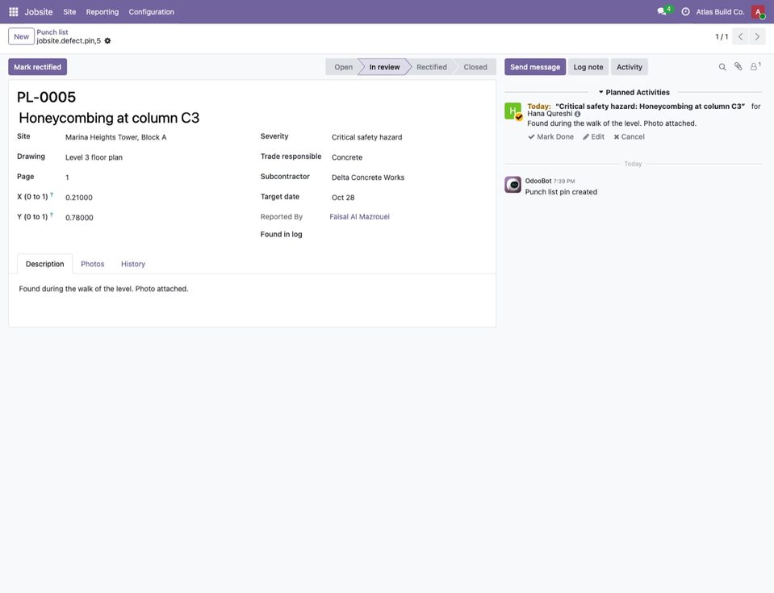
Task: Open the apps grid menu
Action: [x=14, y=11]
